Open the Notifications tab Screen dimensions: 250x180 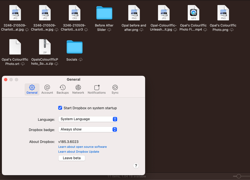click(x=97, y=90)
